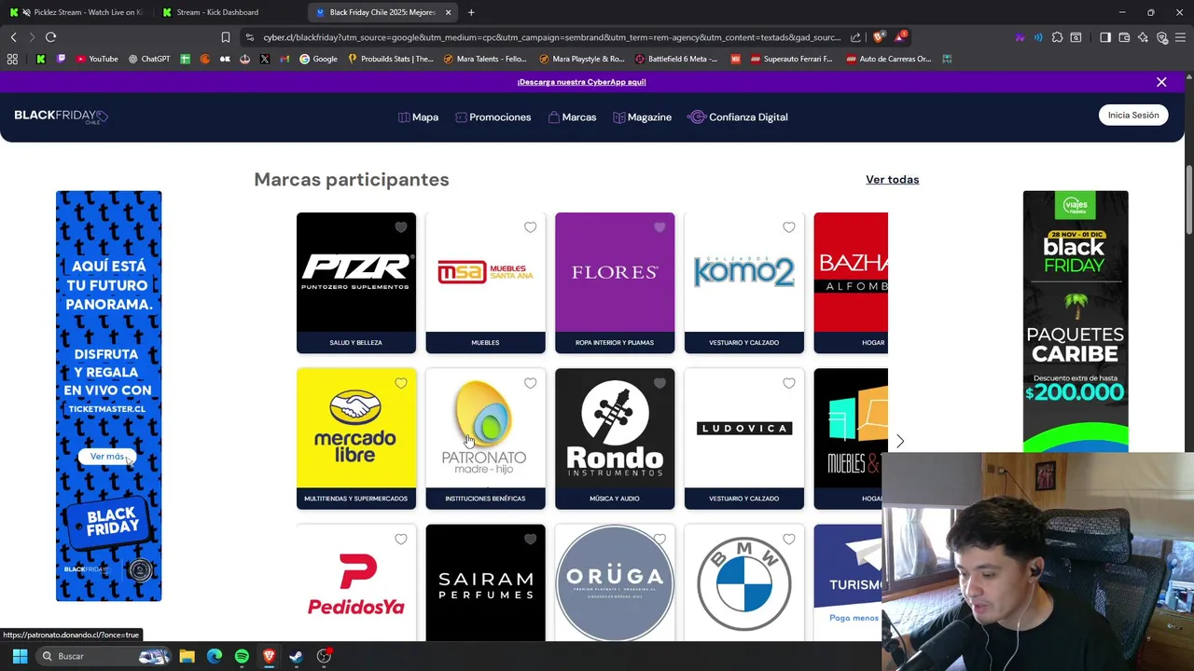Open Auto de Carreras bookmark
The image size is (1194, 671).
tap(888, 59)
